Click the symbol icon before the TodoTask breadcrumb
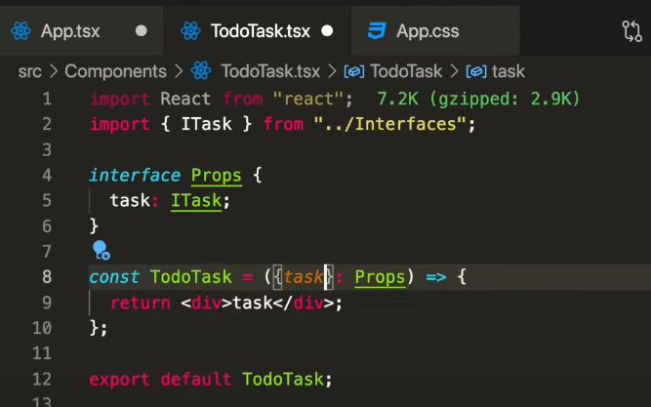Image resolution: width=651 pixels, height=407 pixels. 354,71
